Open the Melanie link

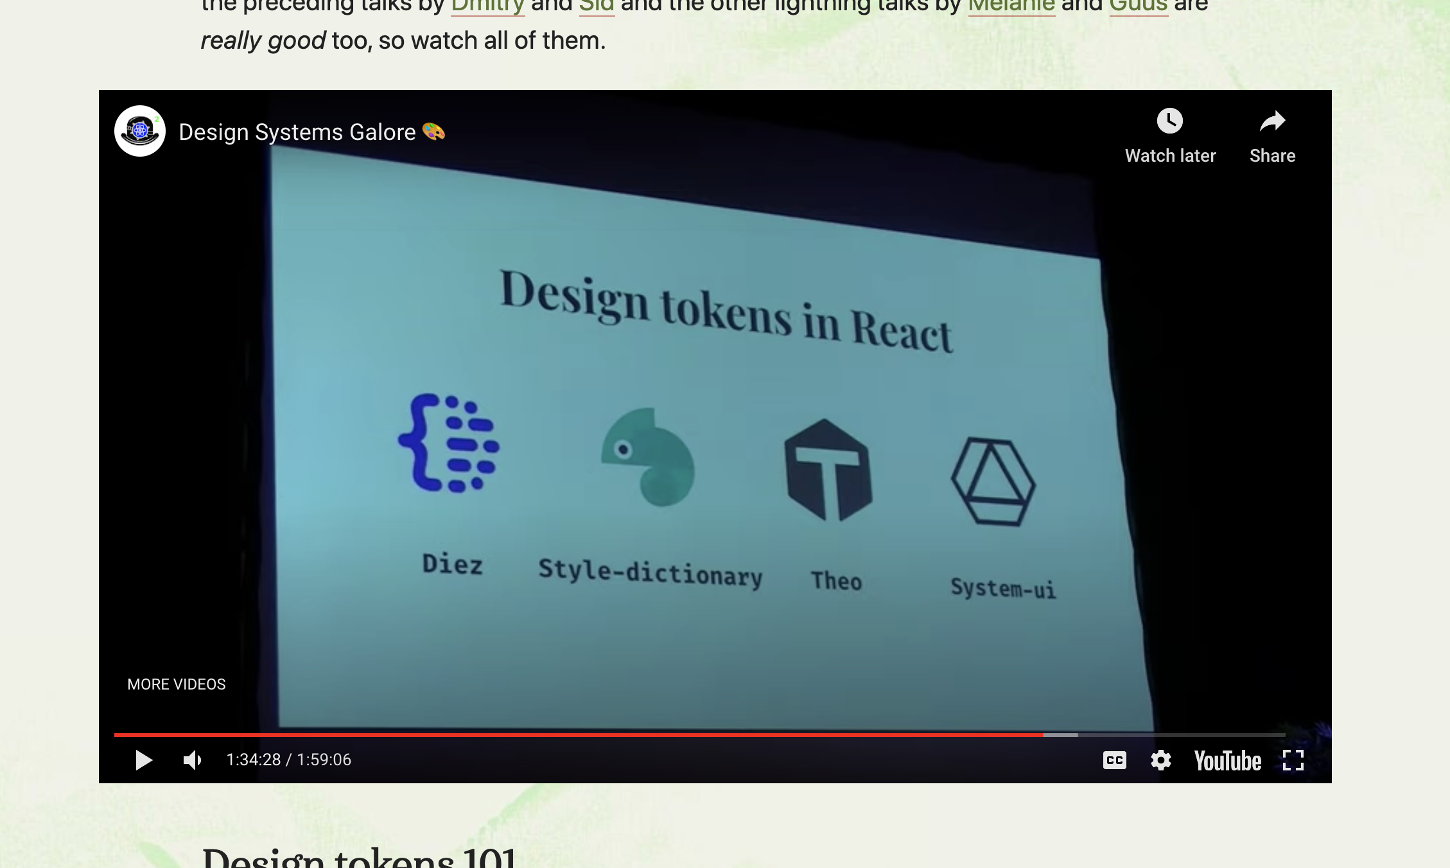coord(1011,6)
